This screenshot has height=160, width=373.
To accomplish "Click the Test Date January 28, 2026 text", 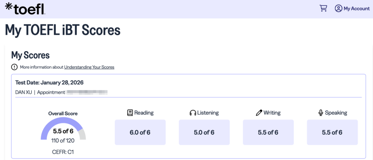I will point(49,82).
